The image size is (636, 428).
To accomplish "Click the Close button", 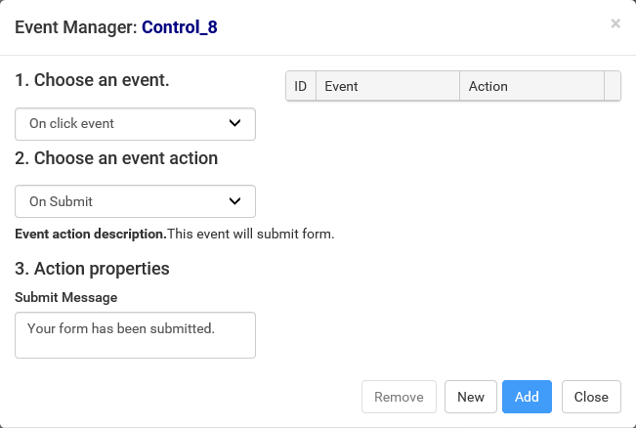I will (x=591, y=397).
